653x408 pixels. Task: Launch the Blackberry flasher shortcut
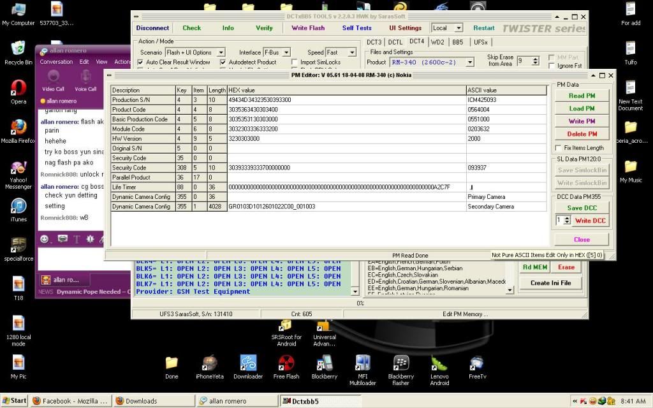coord(401,363)
